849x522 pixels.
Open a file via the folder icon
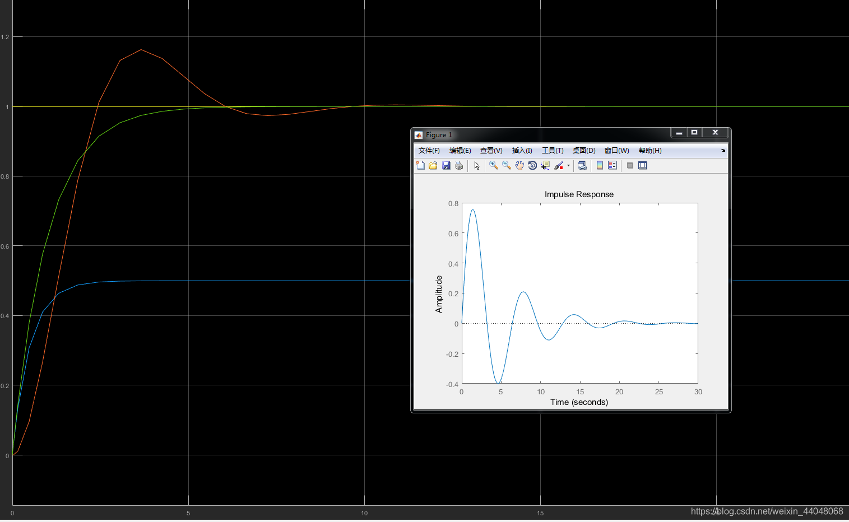point(433,165)
